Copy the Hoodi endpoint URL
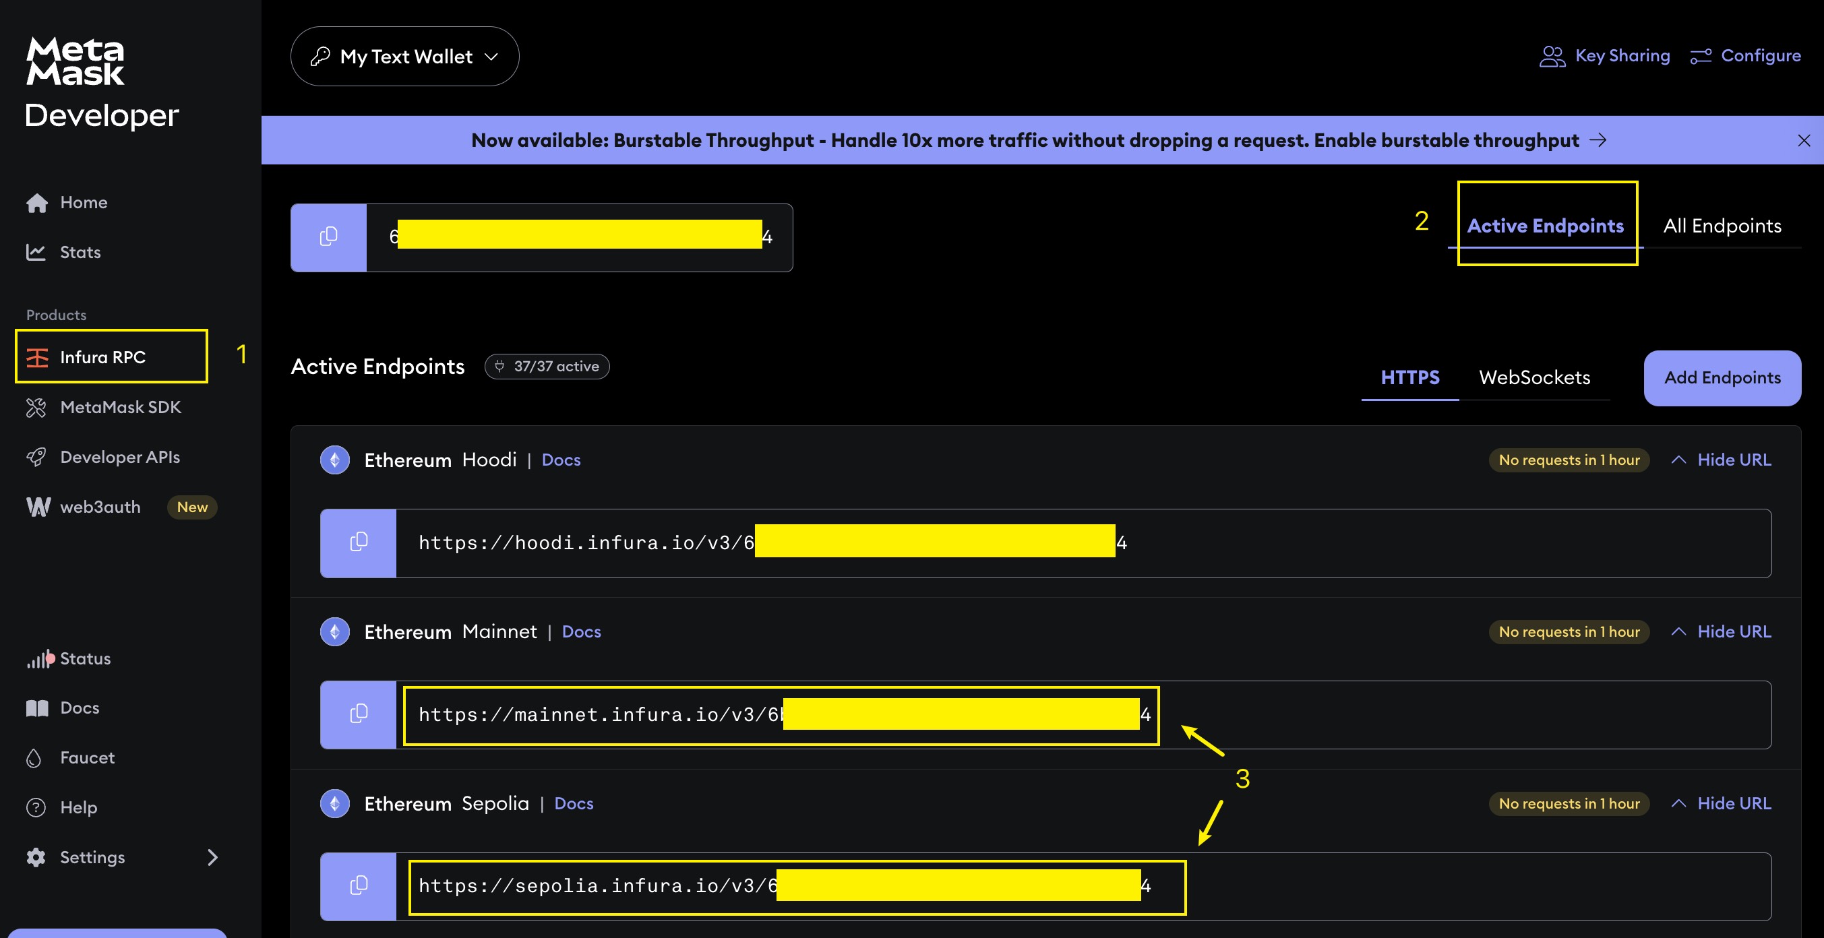Viewport: 1824px width, 938px height. click(359, 543)
